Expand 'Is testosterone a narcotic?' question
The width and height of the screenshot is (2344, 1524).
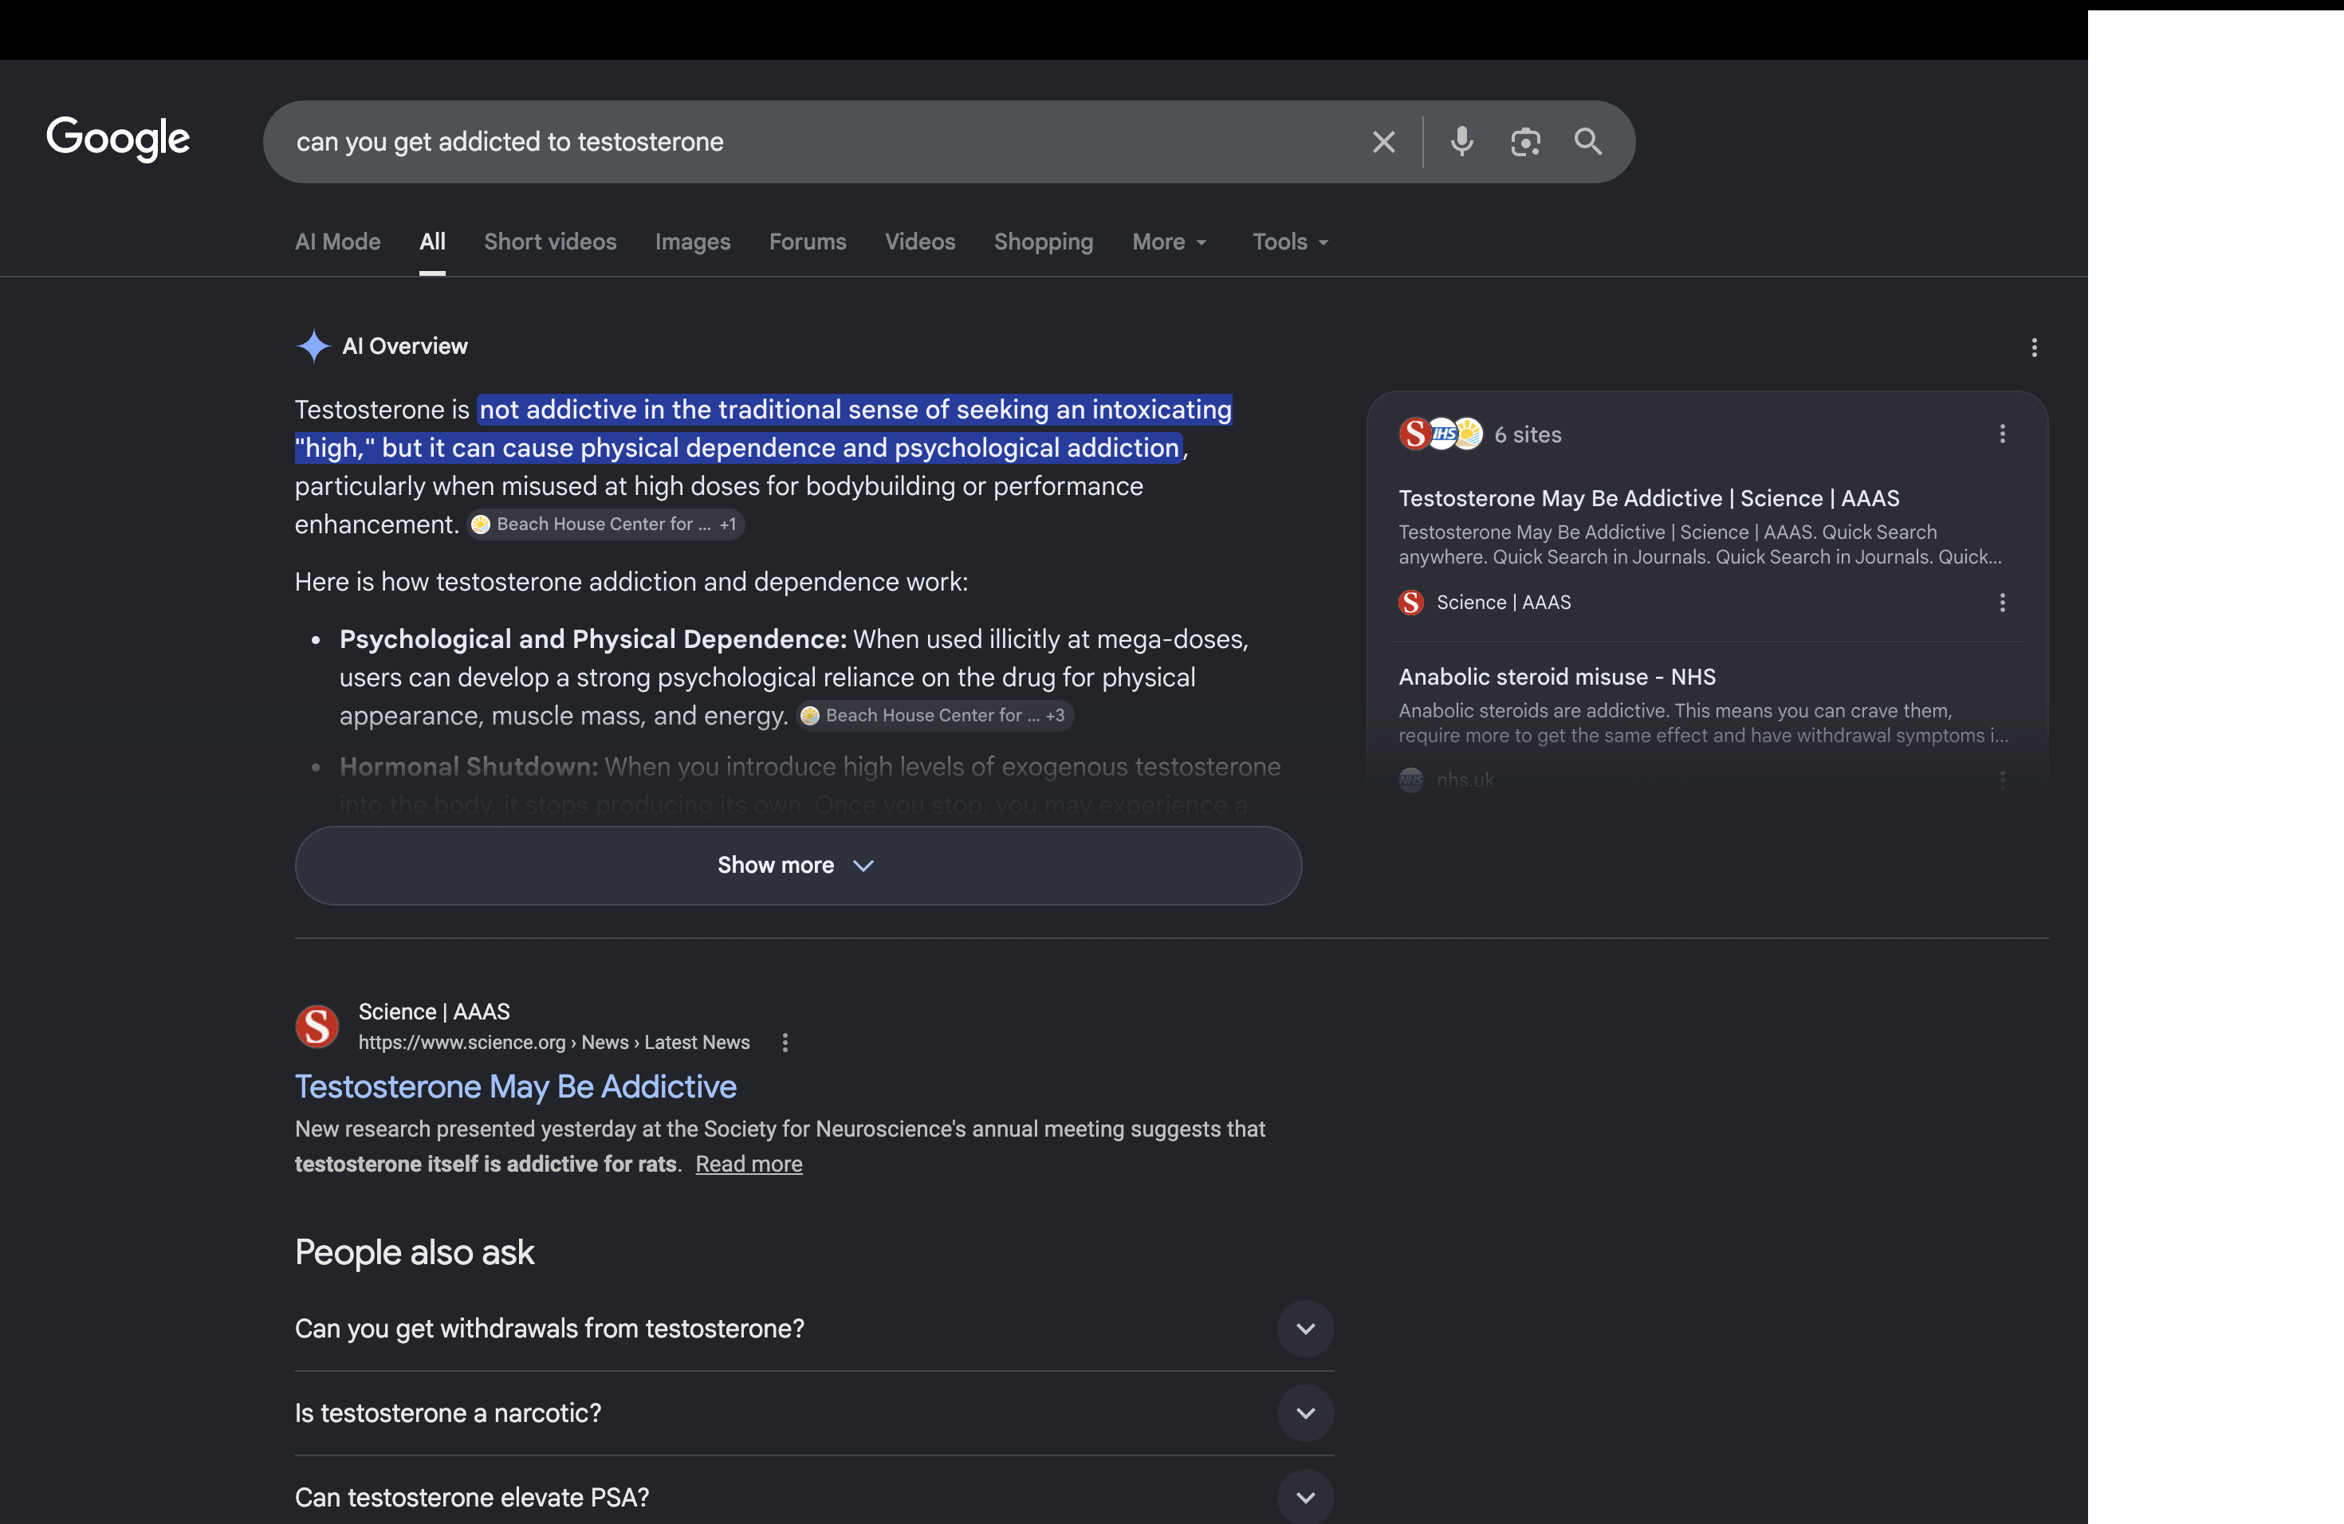tap(815, 1412)
